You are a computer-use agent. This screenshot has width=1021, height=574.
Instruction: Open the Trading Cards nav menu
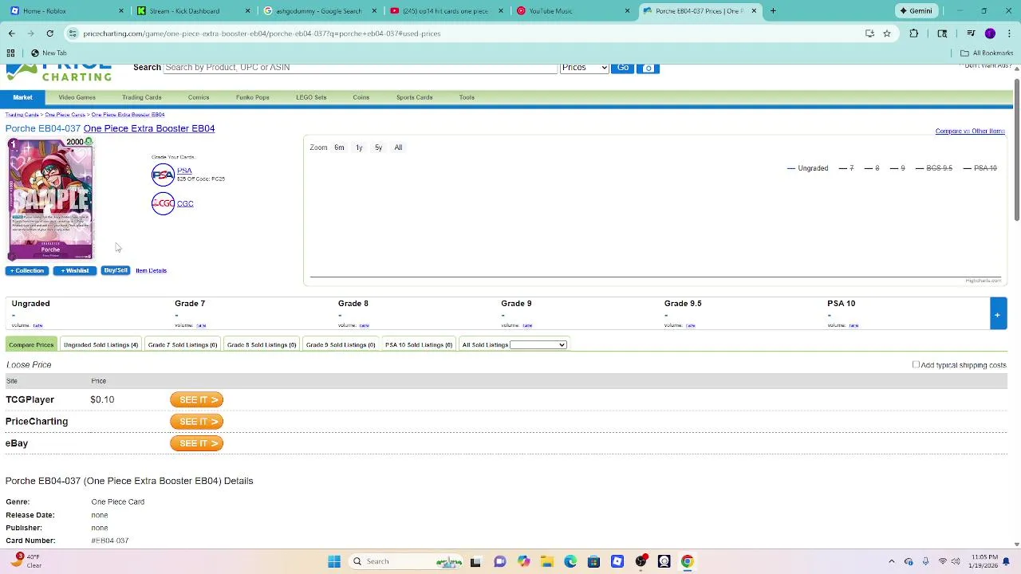(x=141, y=97)
